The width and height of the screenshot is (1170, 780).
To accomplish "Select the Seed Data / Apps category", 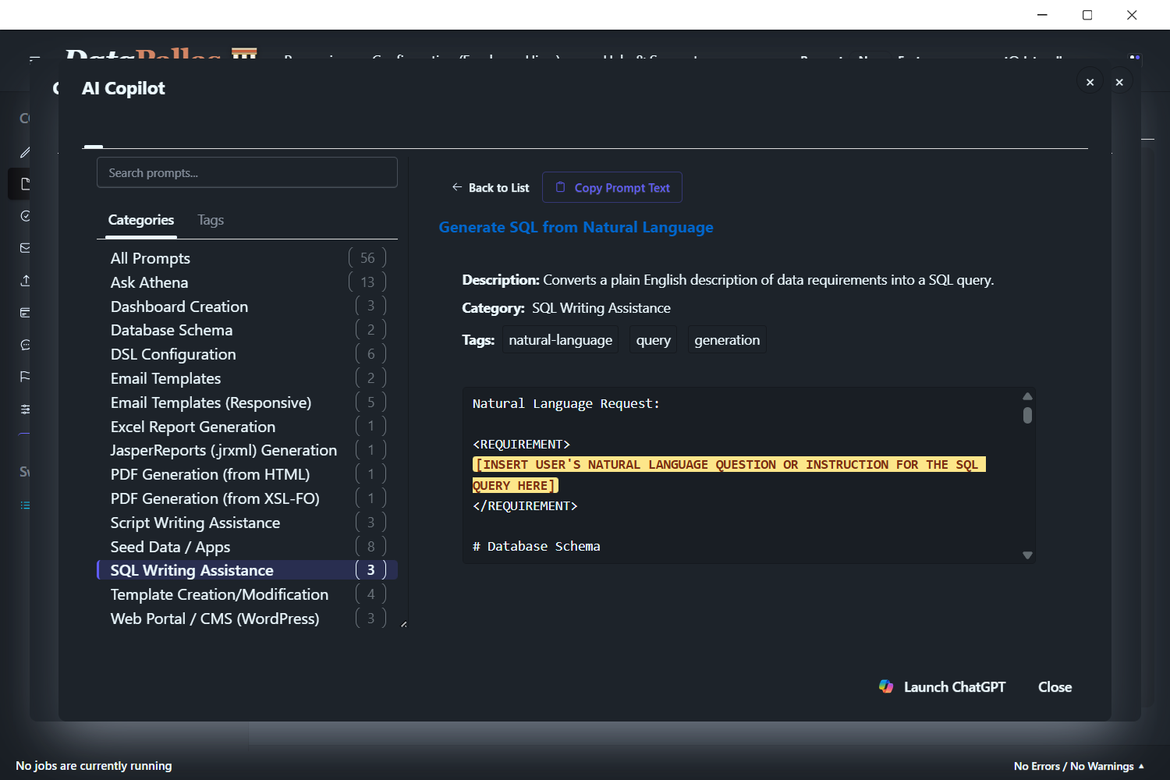I will 247,547.
